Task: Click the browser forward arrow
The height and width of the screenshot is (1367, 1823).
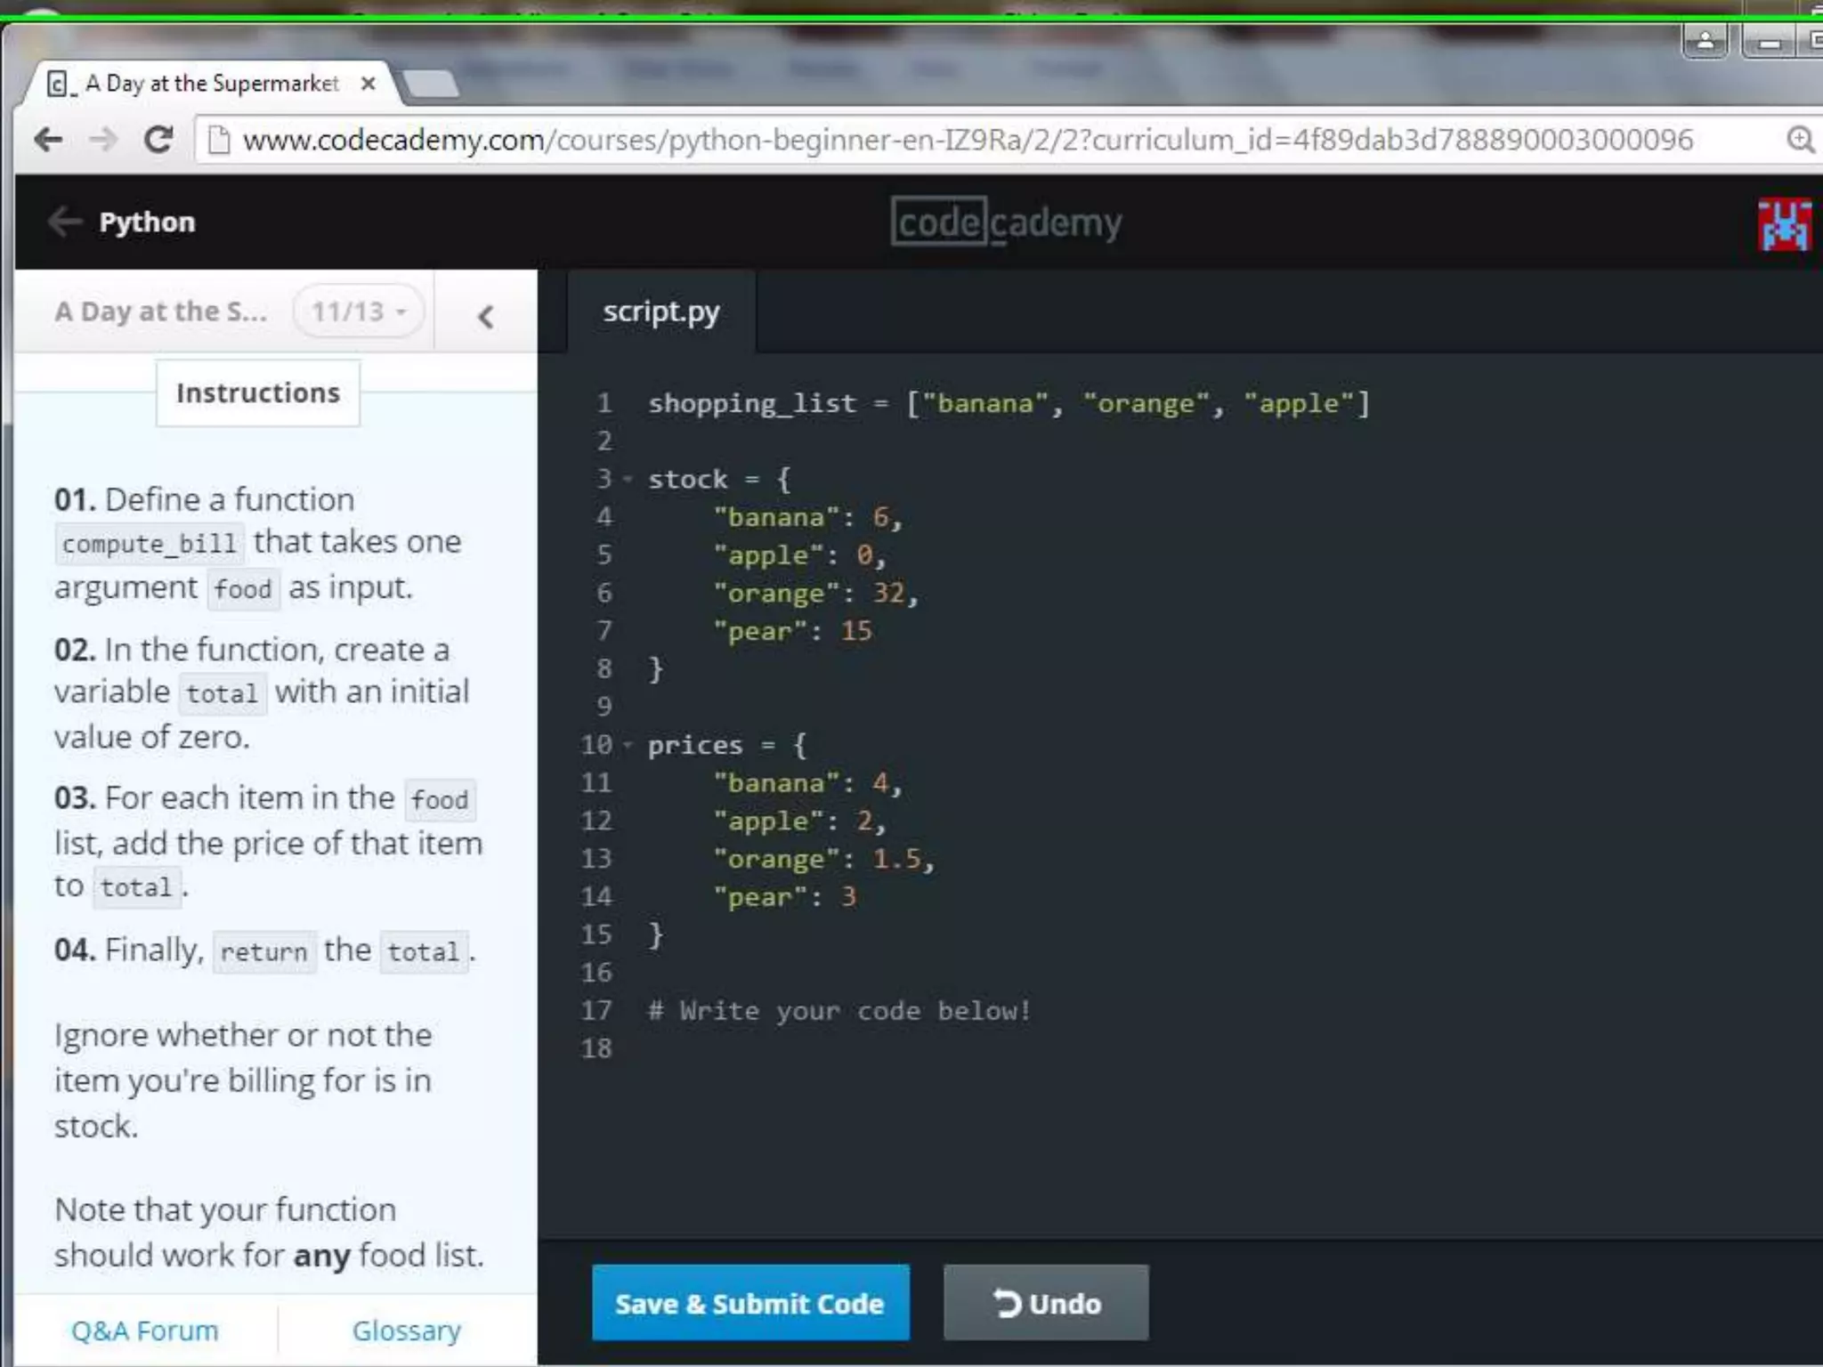Action: tap(104, 139)
